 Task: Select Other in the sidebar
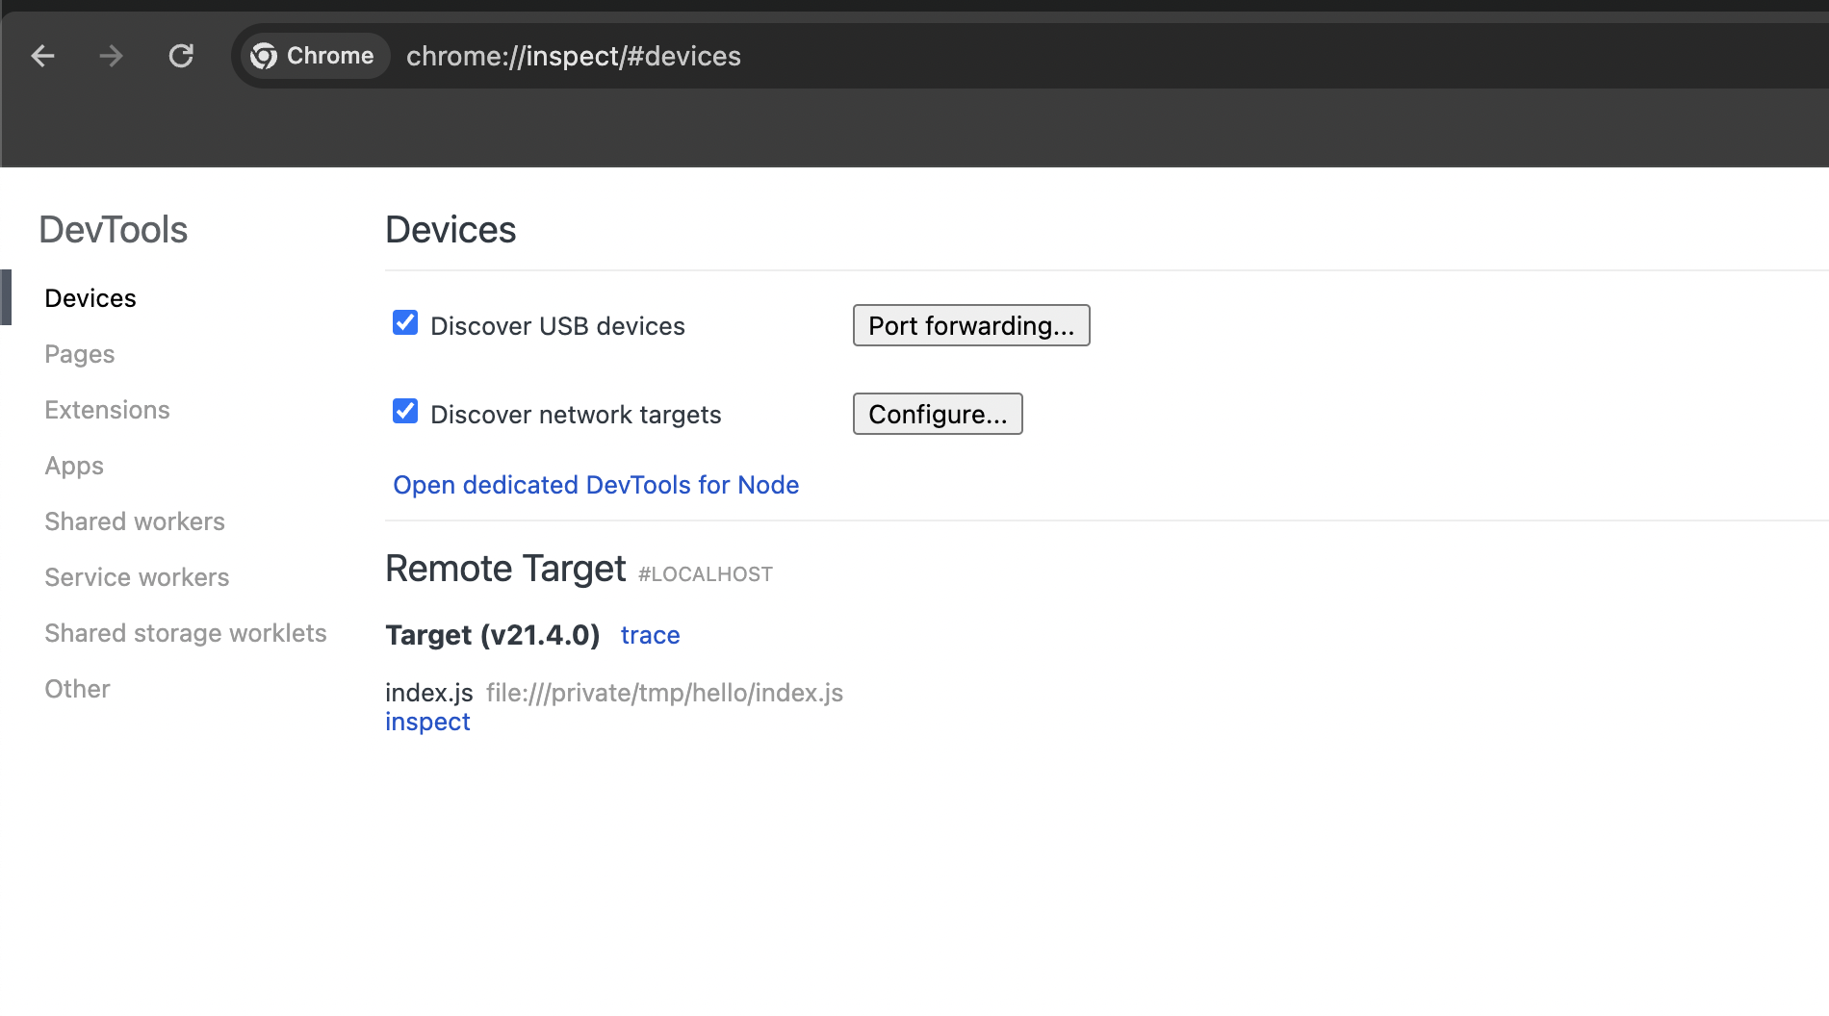[77, 689]
